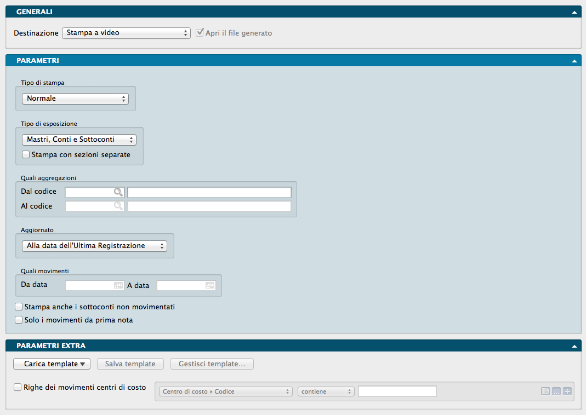Open the Carica template menu

pyautogui.click(x=52, y=364)
